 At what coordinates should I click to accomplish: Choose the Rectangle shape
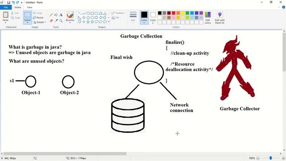(92, 13)
